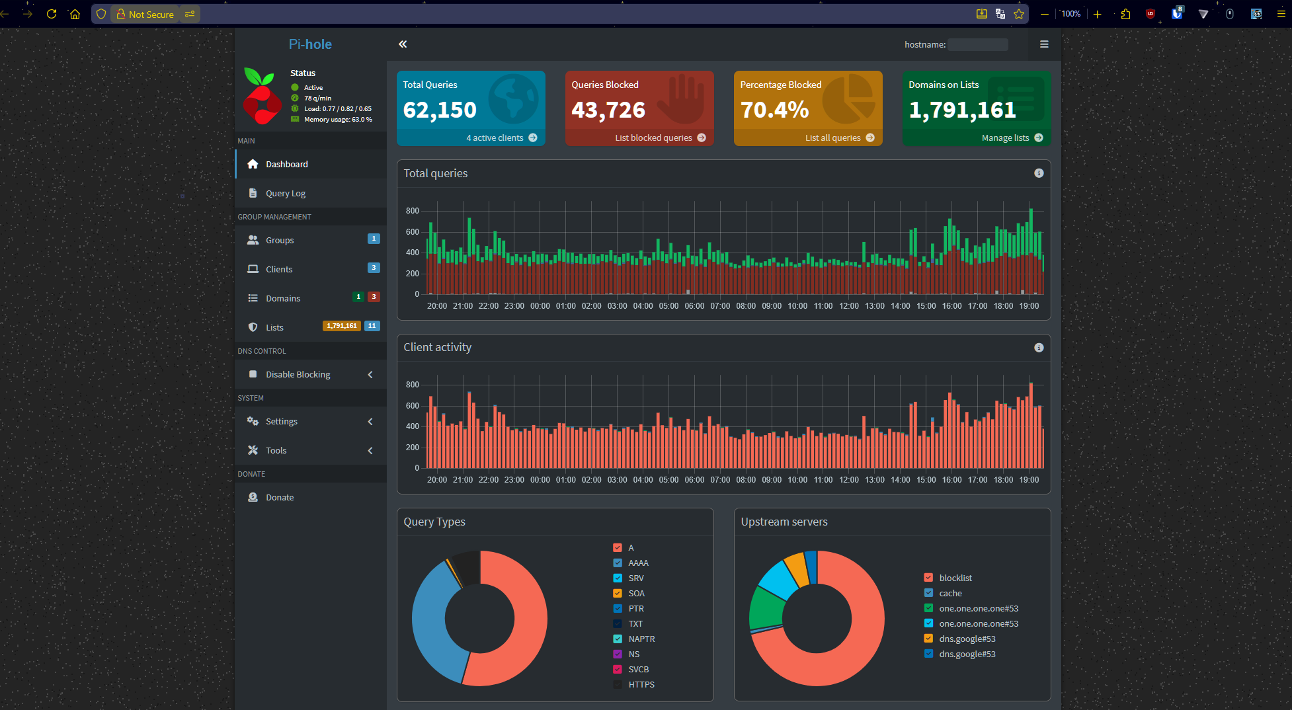Click the hostname input field

point(977,44)
